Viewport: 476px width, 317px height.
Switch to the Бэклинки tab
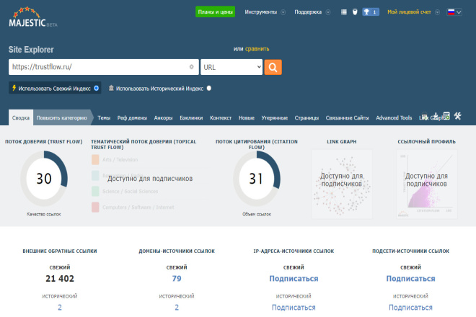click(191, 117)
